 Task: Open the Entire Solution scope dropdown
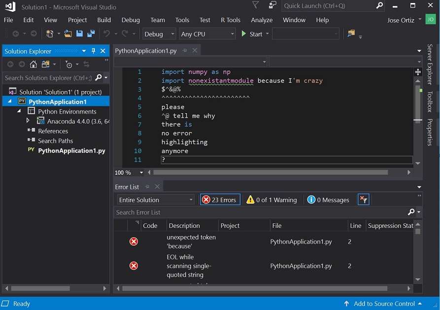(156, 200)
